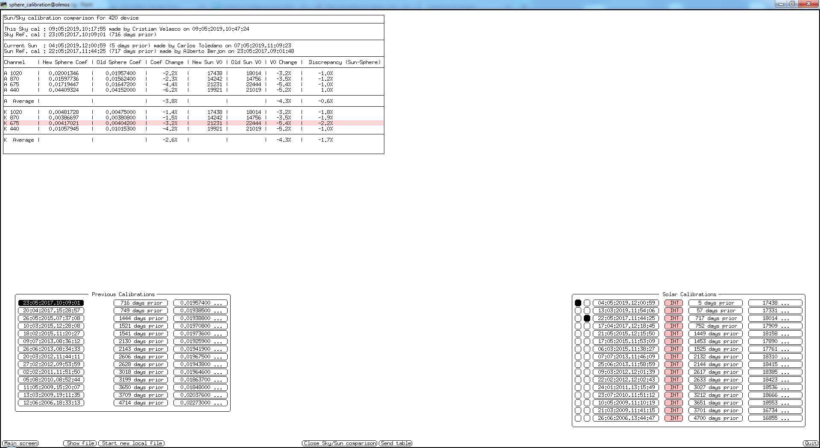This screenshot has width=820, height=448.
Task: Click the window's title bar app icon
Action: 4,5
